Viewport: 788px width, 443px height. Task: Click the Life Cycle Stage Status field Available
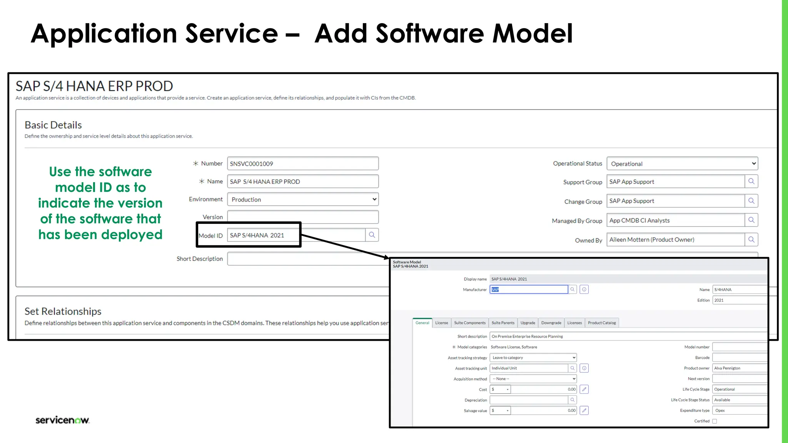[740, 400]
